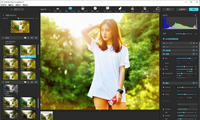Screen dimensions: 200x120
Task: Open gear settings in 外观 looks panel
Action: click(32, 82)
